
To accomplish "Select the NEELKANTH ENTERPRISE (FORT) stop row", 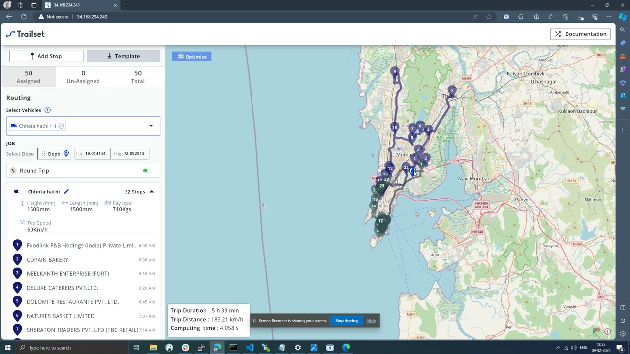I will tap(83, 273).
